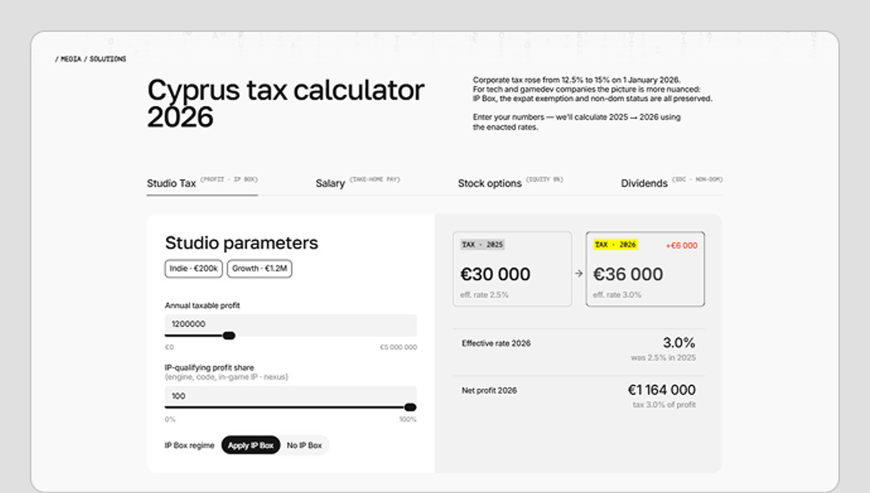Viewport: 870px width, 493px height.
Task: Open the Studio Tax tab
Action: (x=202, y=184)
